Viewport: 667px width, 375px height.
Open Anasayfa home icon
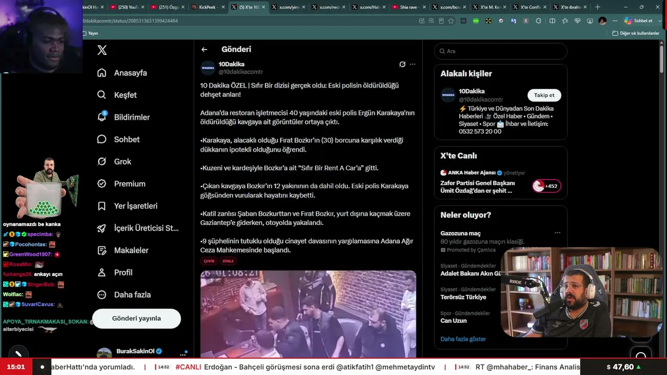tap(102, 73)
